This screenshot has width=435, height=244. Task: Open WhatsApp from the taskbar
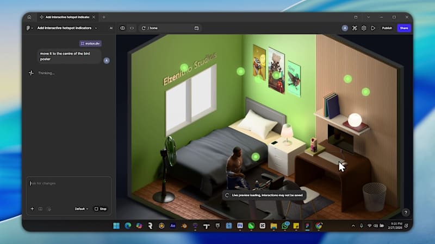tap(285, 226)
